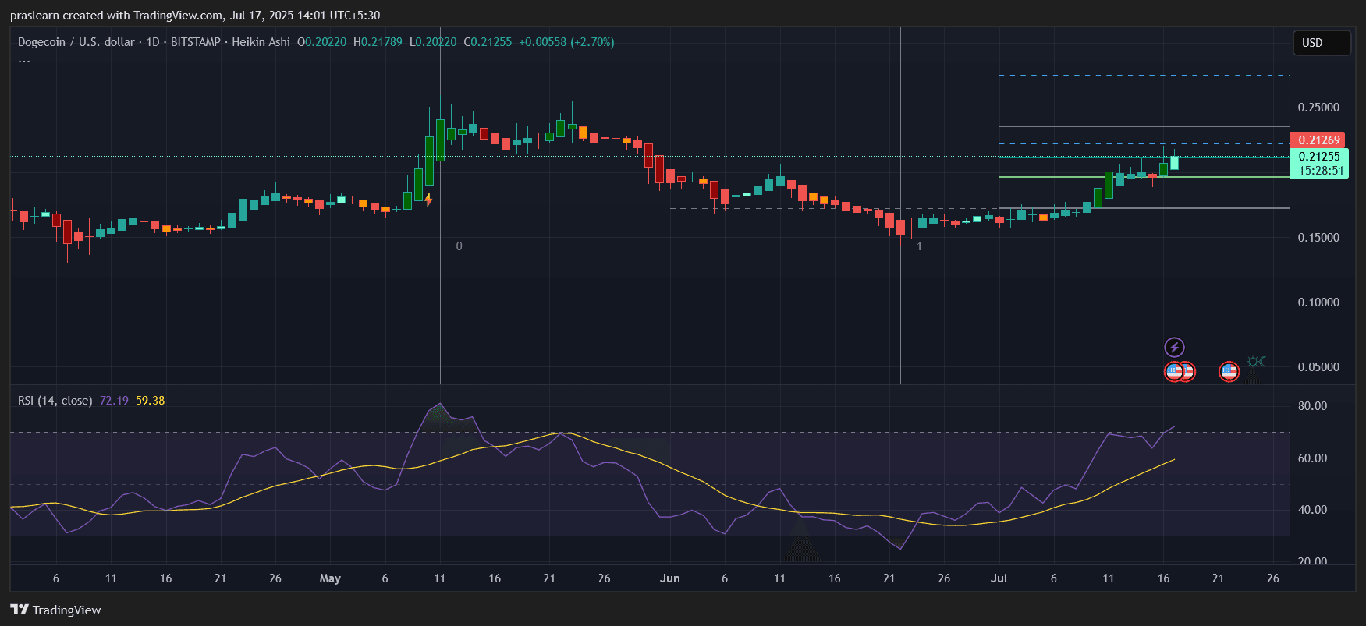This screenshot has width=1366, height=626.
Task: Expand the three-dot legend under Dogecoin title
Action: [24, 61]
